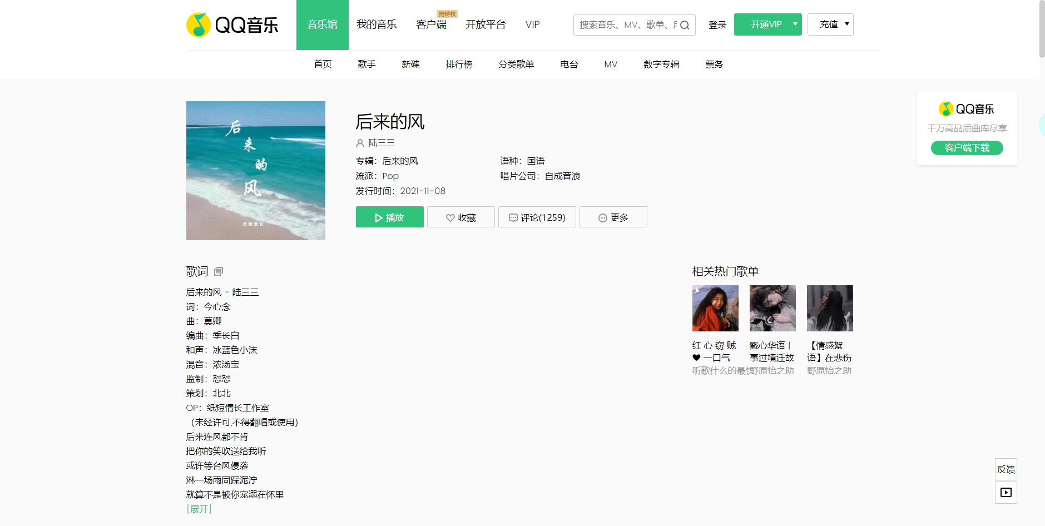Viewport: 1045px width, 526px height.
Task: Go to the 歌手 navigation page
Action: 367,64
